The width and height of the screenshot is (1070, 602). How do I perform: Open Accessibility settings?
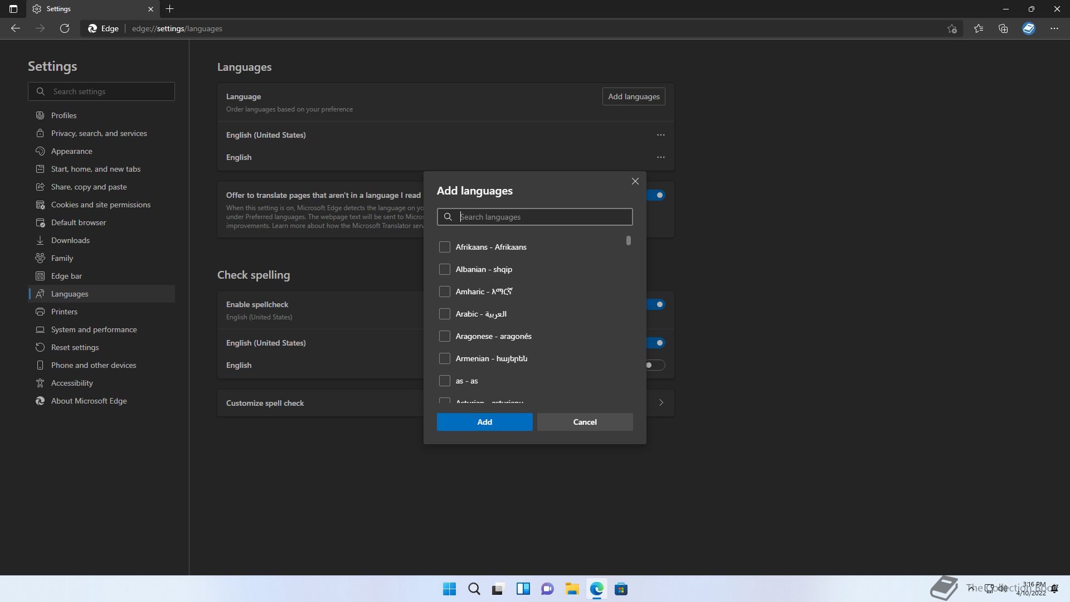(x=101, y=383)
